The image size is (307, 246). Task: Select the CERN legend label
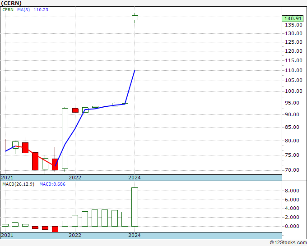coord(8,10)
